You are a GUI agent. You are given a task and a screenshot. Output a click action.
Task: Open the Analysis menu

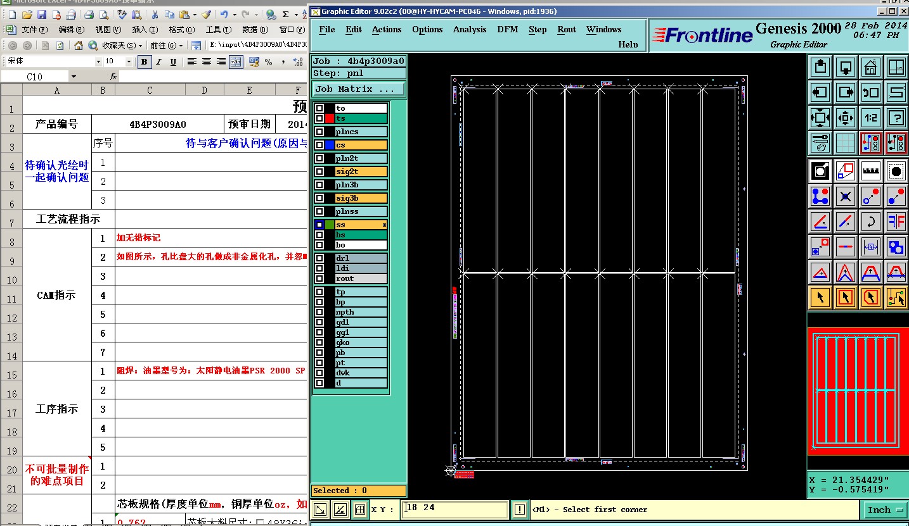[x=469, y=29]
